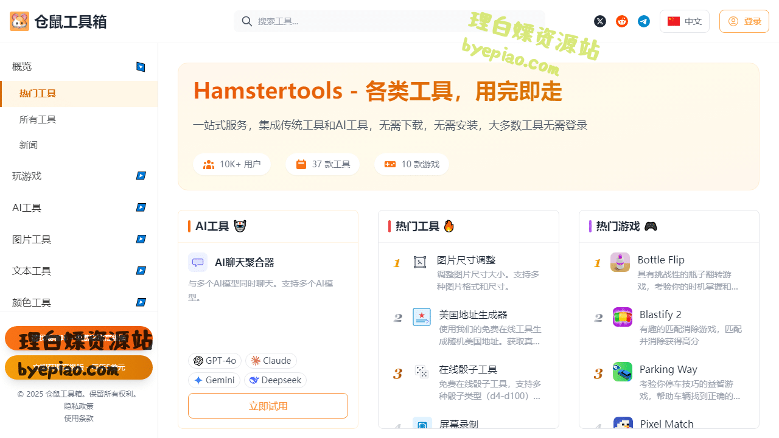Click the AI聊天聚合器 chat icon
The height and width of the screenshot is (438, 779).
point(198,262)
